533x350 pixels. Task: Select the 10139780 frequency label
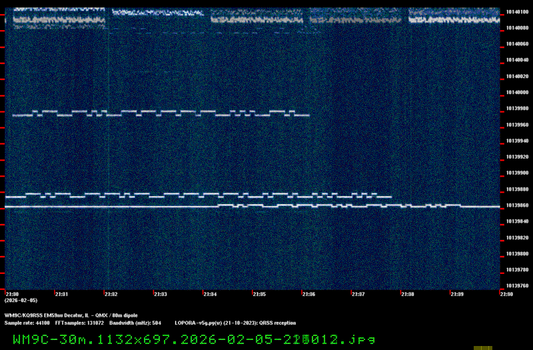[x=517, y=270]
